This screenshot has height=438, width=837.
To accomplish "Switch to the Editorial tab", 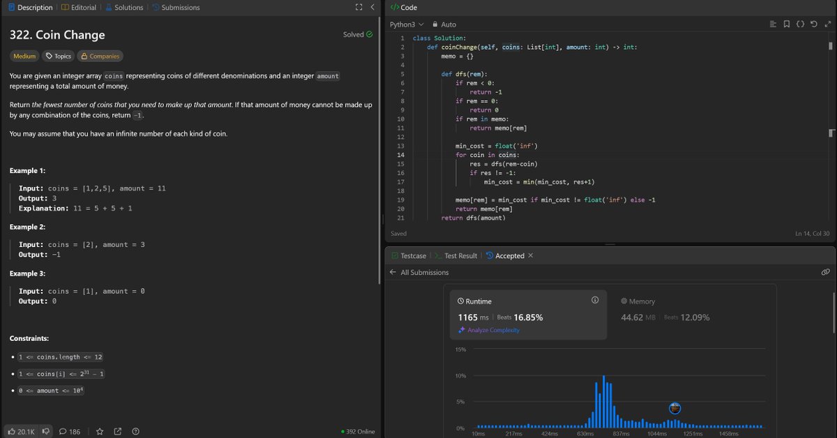I will (79, 8).
